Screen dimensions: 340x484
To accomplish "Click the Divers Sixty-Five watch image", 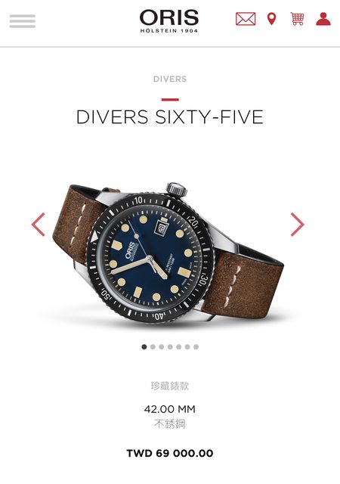I will (168, 253).
